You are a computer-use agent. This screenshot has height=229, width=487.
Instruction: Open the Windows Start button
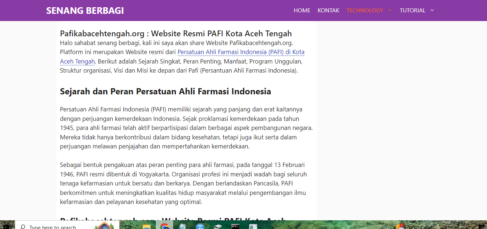click(6, 226)
